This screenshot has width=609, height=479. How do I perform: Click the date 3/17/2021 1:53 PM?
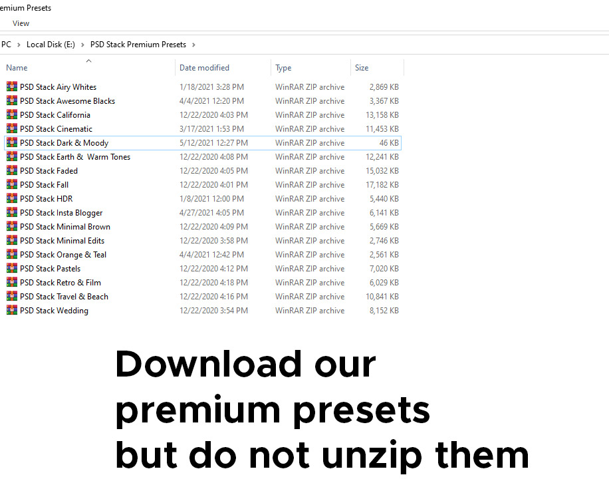tap(211, 129)
